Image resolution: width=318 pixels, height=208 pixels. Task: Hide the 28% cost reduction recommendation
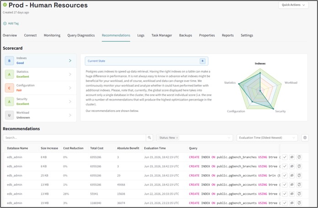pos(292,194)
